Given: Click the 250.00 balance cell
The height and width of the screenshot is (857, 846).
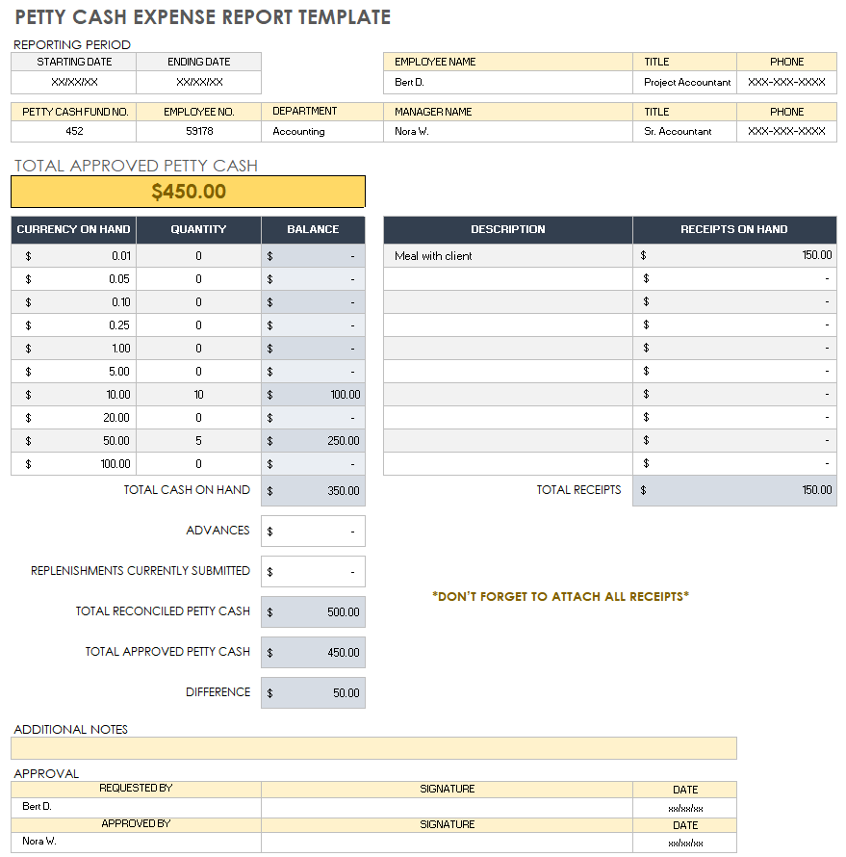Looking at the screenshot, I should 313,440.
